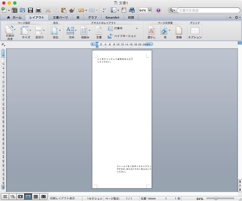Switch to Full Screen view button
The height and width of the screenshot is (201, 242).
pyautogui.click(x=44, y=197)
